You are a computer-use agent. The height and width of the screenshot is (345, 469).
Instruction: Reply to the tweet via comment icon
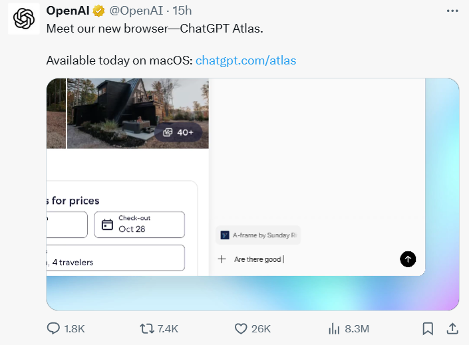[54, 328]
